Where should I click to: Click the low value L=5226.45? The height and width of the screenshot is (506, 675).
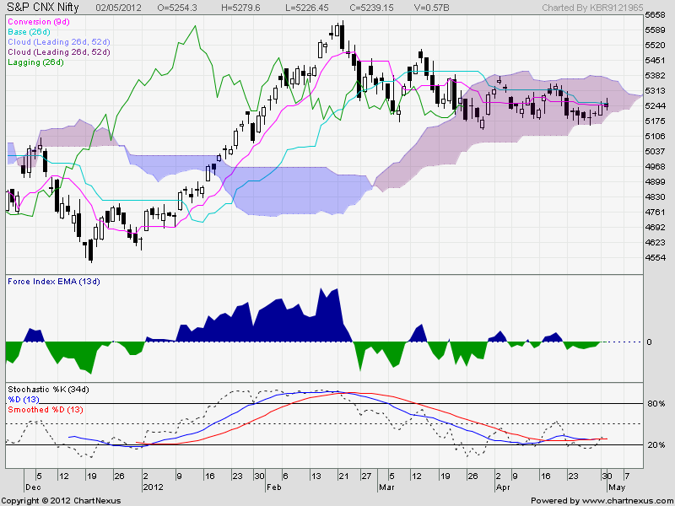307,8
